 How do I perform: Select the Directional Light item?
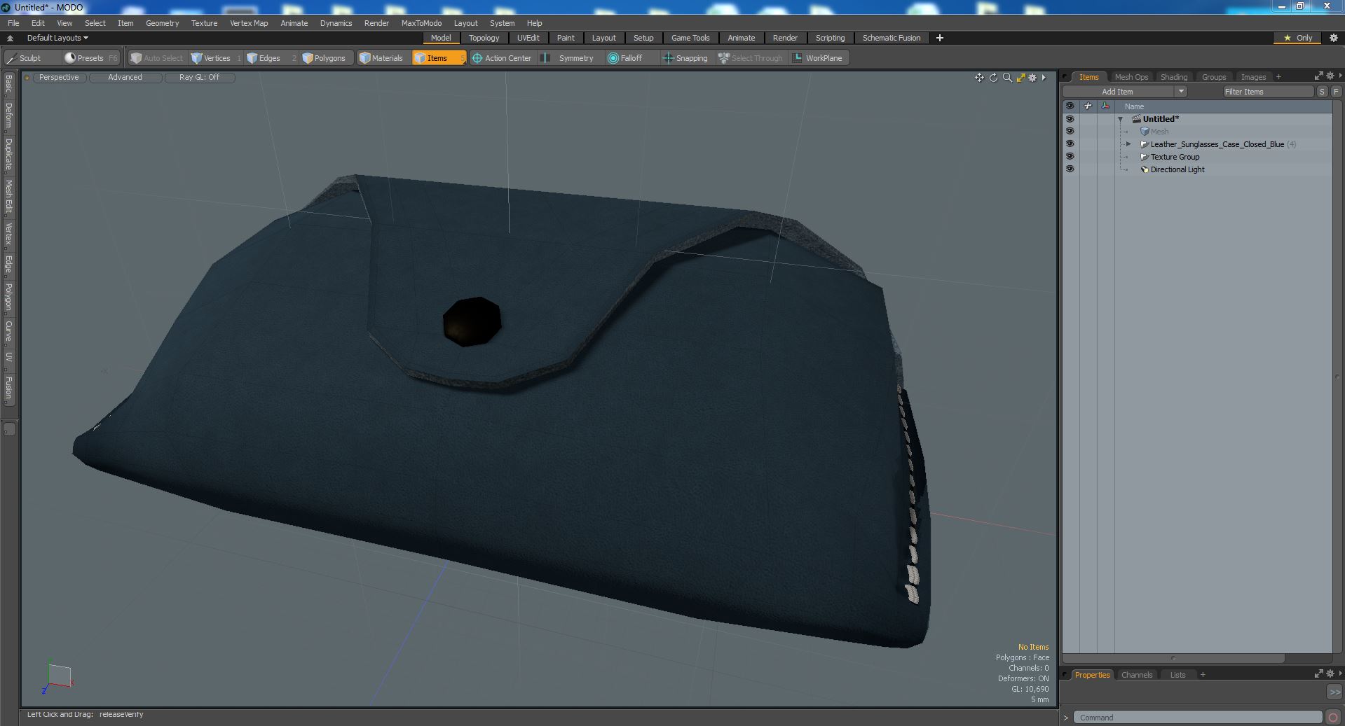(x=1177, y=169)
